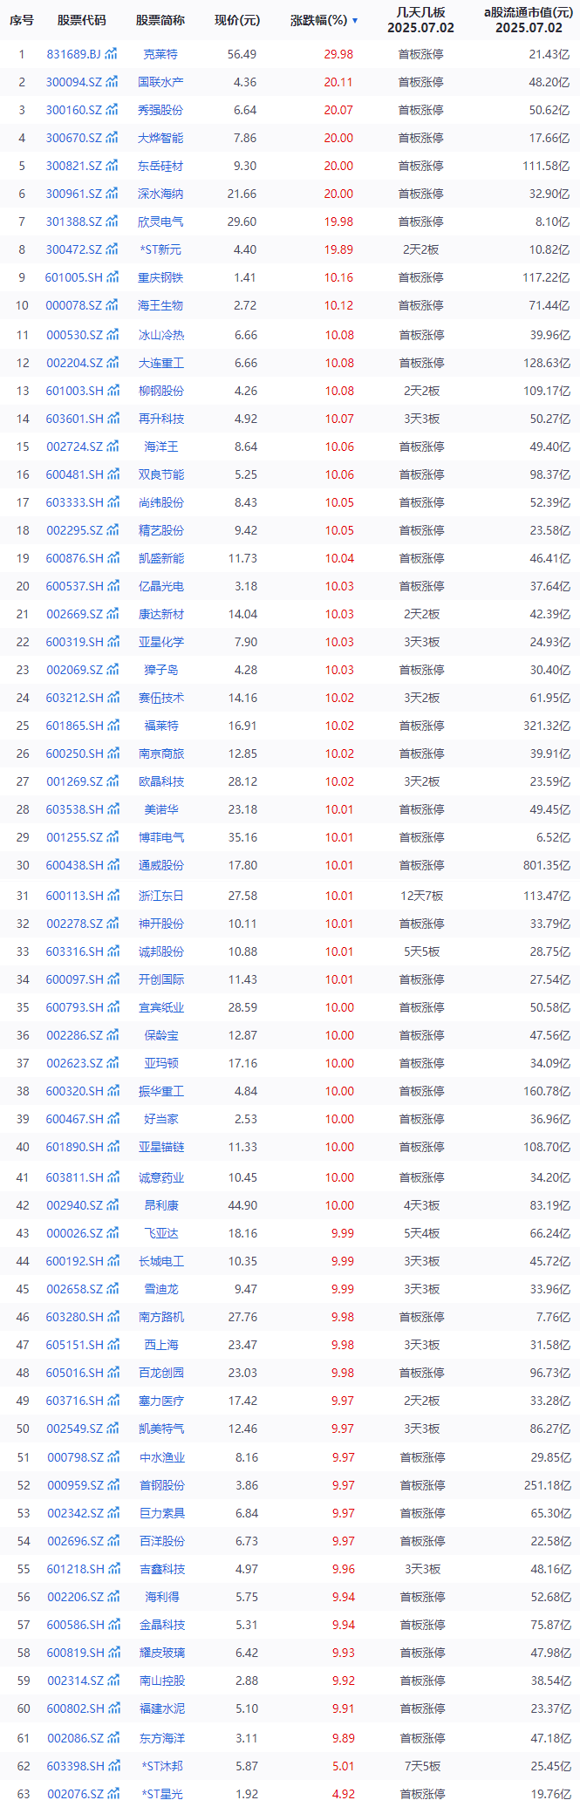The width and height of the screenshot is (580, 1807).
Task: Open stock code link 300094.SZ
Action: [73, 82]
